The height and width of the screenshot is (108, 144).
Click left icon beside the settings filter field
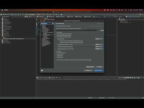click(x=101, y=30)
